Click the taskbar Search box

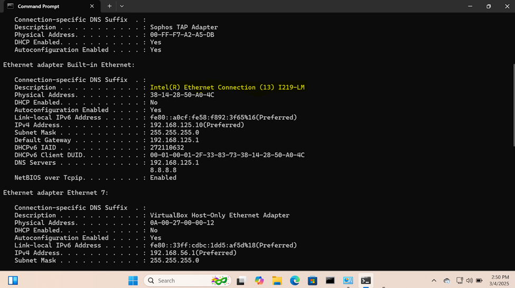(x=188, y=281)
